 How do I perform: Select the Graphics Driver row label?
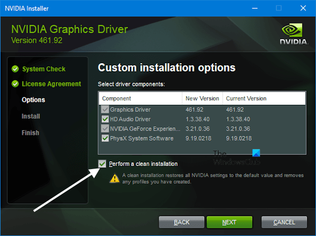coord(130,110)
